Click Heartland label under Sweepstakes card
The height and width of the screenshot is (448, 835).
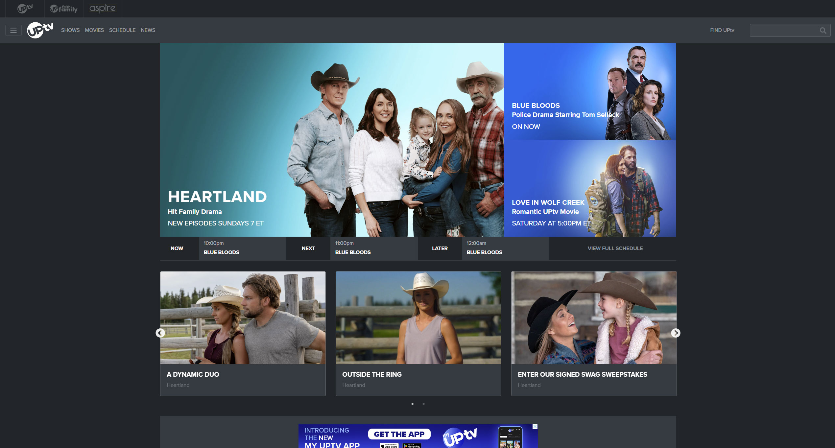(x=529, y=385)
